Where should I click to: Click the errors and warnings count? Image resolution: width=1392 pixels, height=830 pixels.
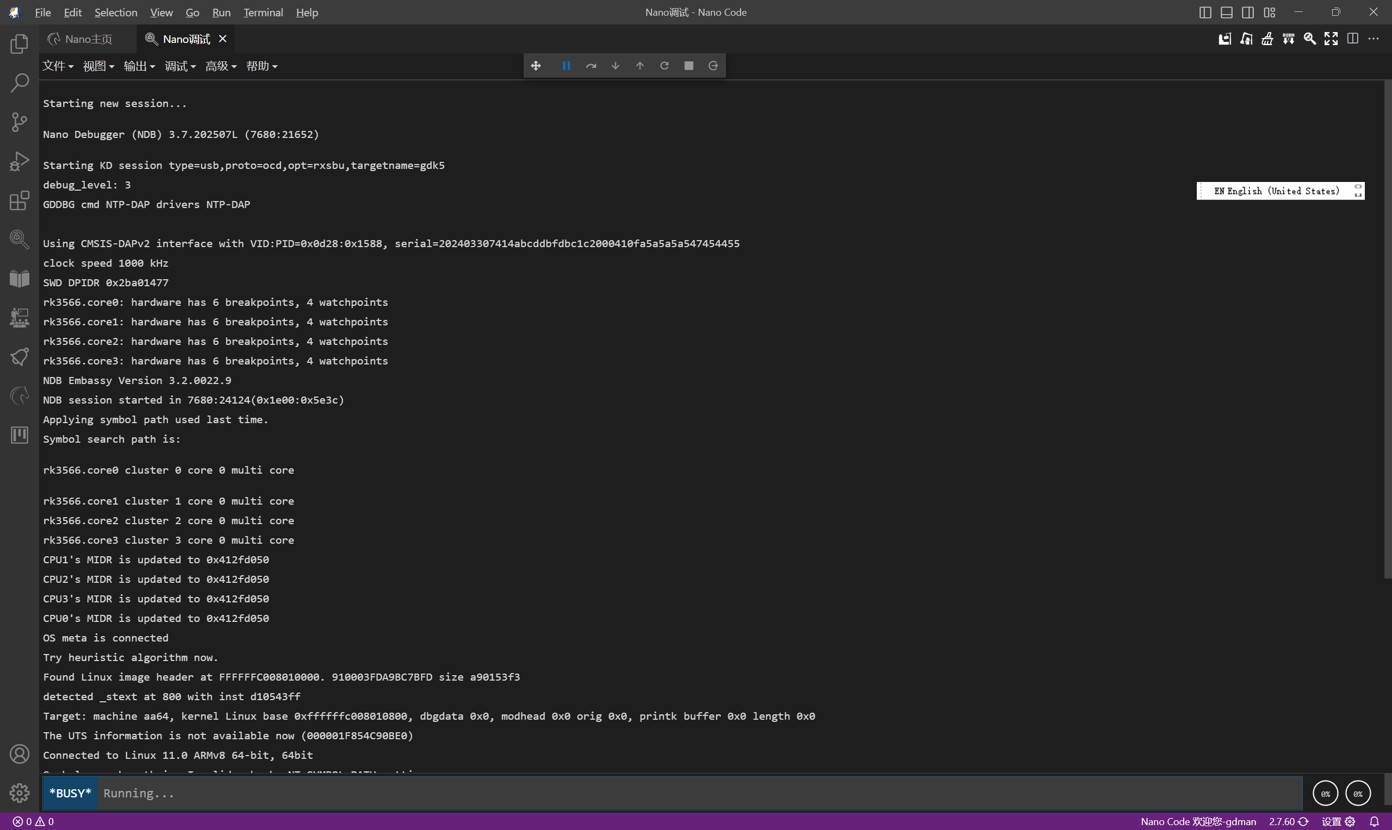(x=34, y=821)
